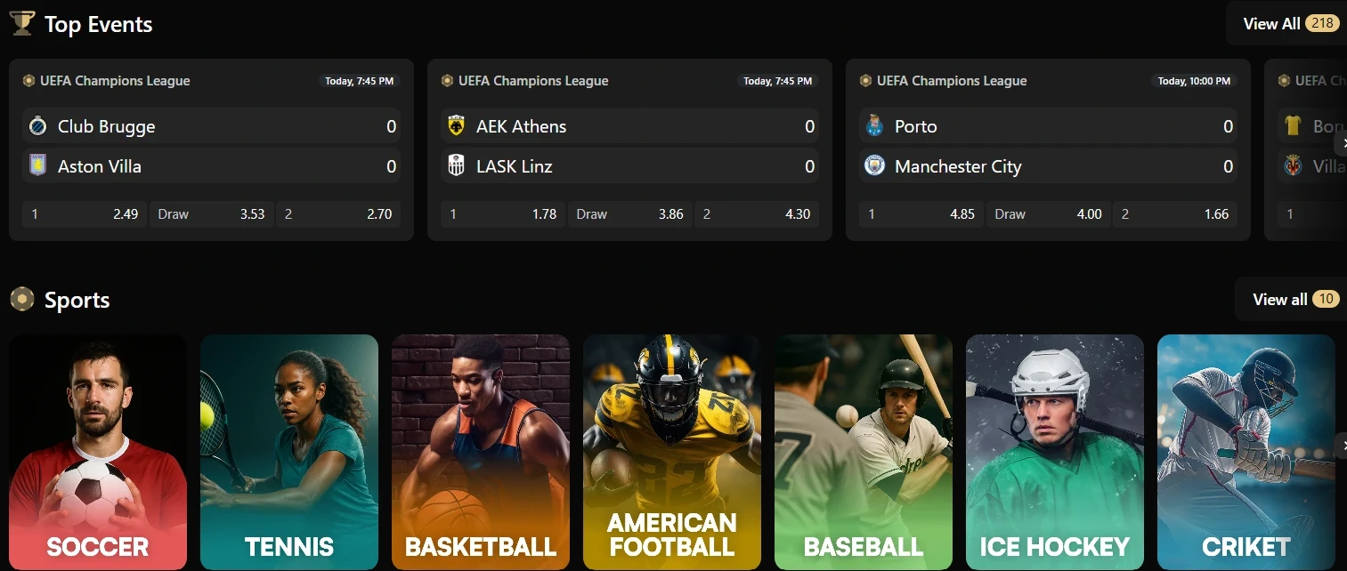Viewport: 1347px width, 571px height.
Task: Click the Porto team name
Action: 916,126
